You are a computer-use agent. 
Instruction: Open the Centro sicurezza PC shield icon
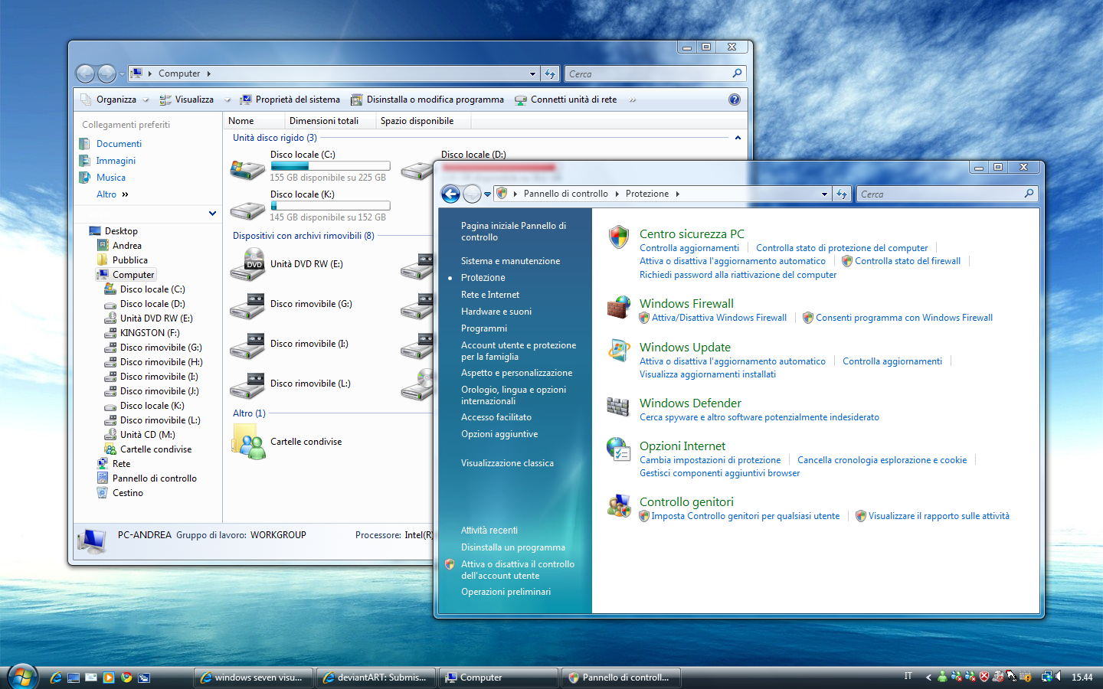pyautogui.click(x=619, y=237)
